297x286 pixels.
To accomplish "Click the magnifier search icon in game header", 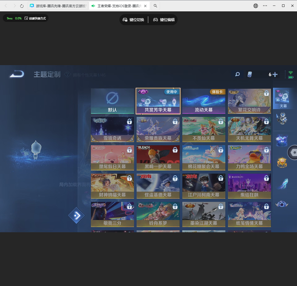I will [x=237, y=74].
